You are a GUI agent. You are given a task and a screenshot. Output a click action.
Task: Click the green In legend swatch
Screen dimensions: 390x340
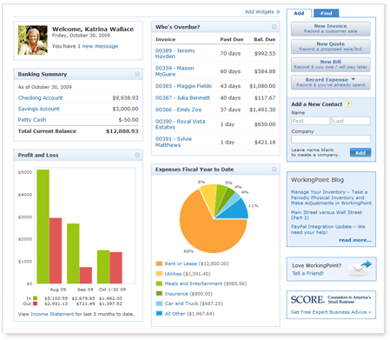click(x=35, y=298)
